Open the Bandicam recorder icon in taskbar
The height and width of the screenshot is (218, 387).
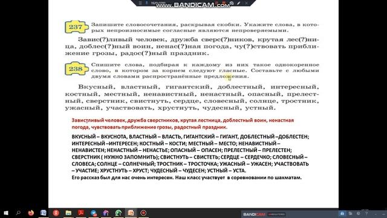(143, 213)
